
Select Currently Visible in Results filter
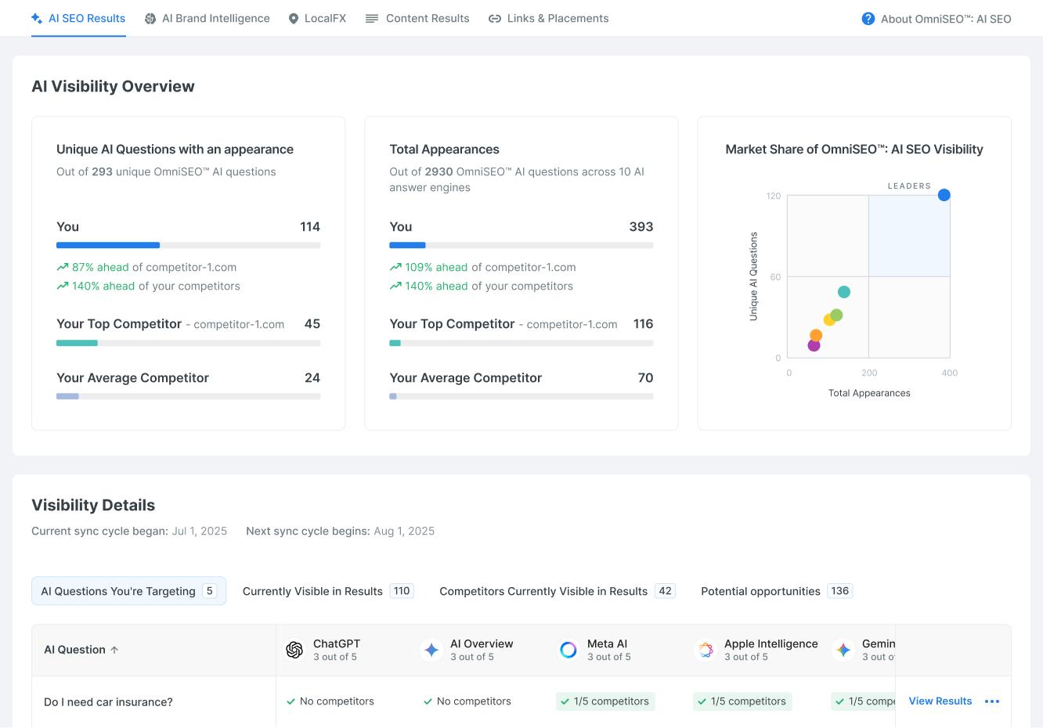[327, 591]
